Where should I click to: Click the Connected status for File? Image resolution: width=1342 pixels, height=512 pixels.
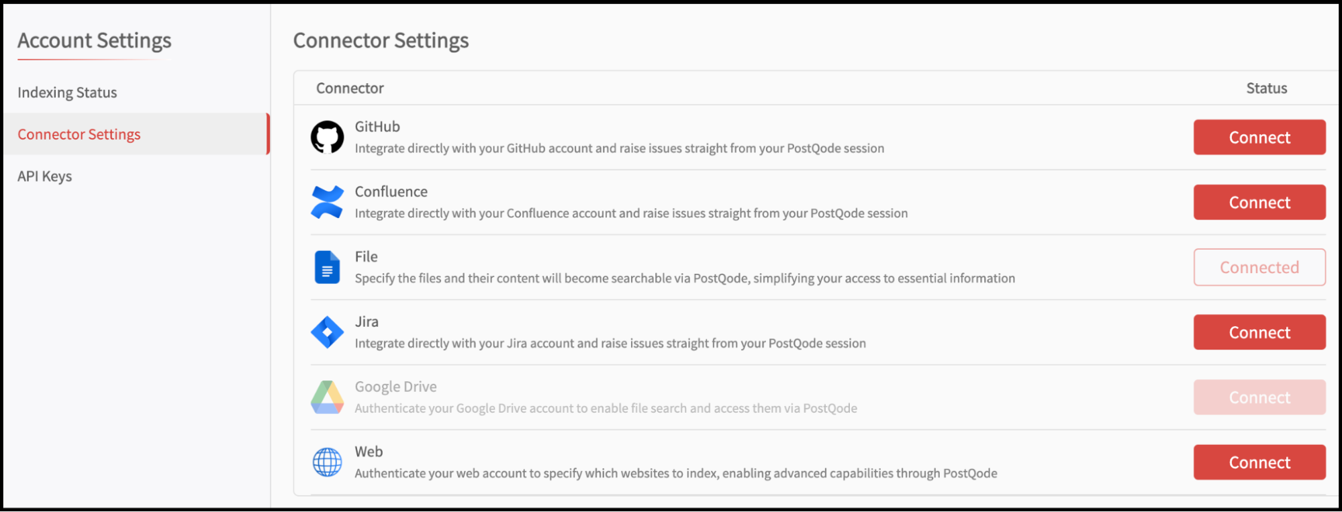click(x=1259, y=267)
